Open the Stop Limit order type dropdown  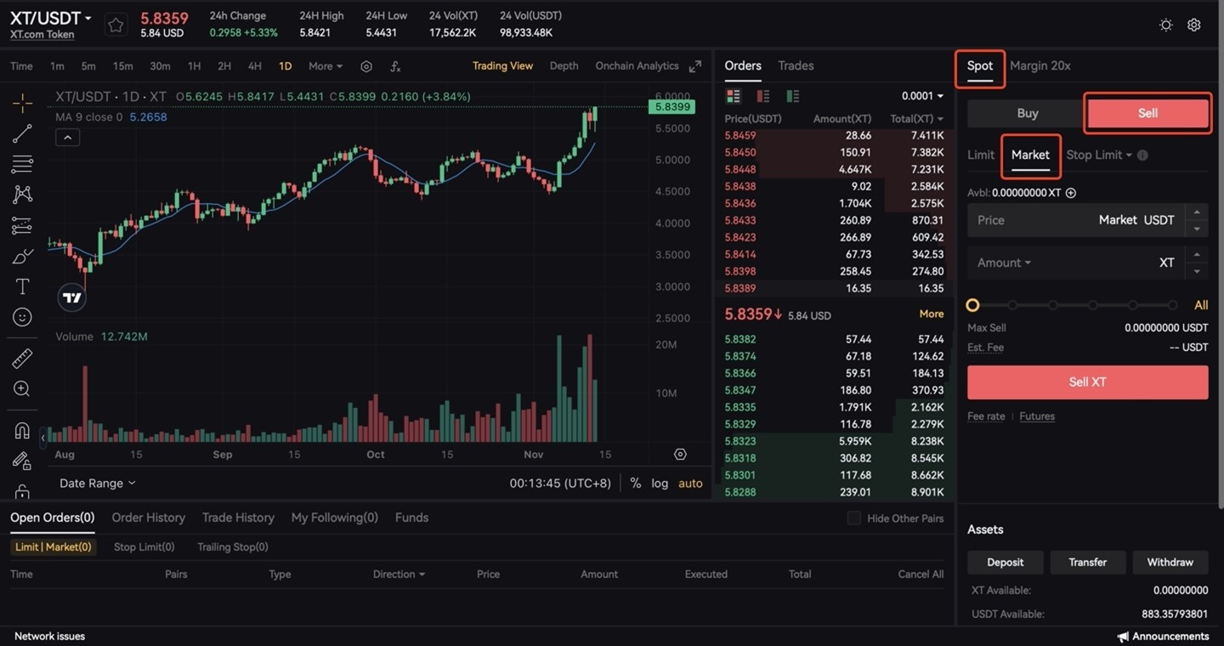1099,155
